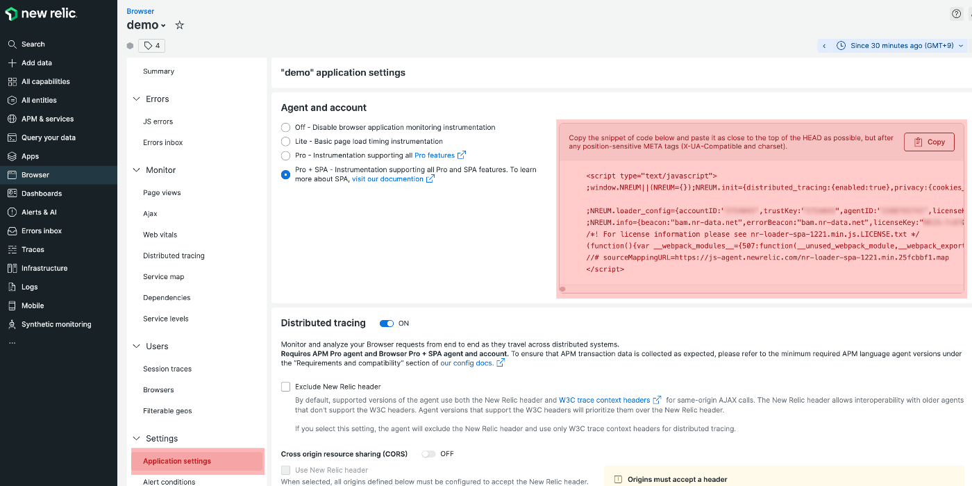972x486 pixels.
Task: Open All capabilities grid icon
Action: (12, 81)
